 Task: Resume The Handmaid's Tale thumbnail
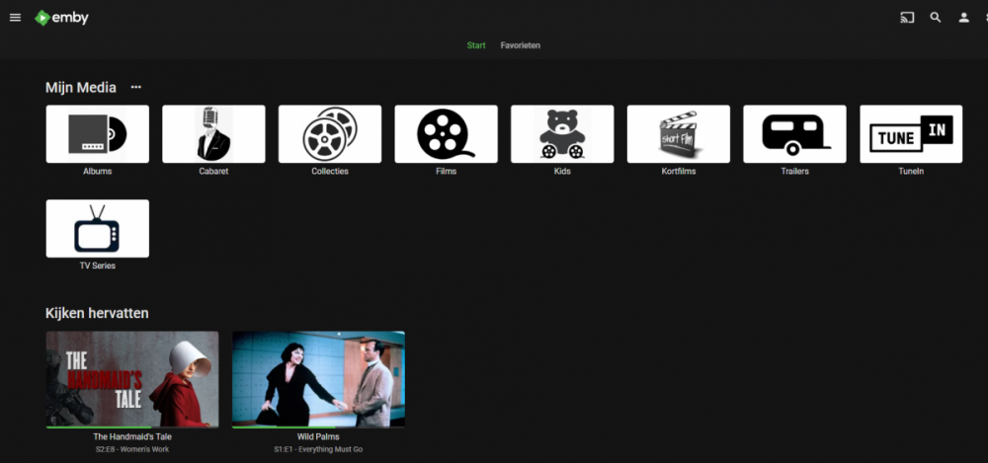(x=132, y=378)
